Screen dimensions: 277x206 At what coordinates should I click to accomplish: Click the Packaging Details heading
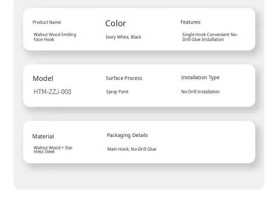click(x=127, y=135)
